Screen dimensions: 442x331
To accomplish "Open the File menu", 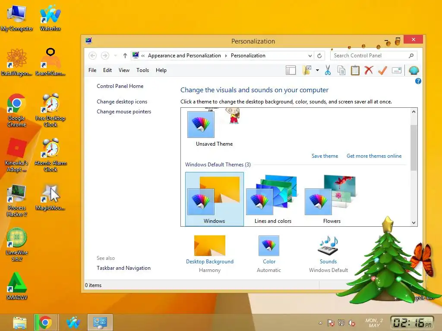I will click(x=92, y=70).
